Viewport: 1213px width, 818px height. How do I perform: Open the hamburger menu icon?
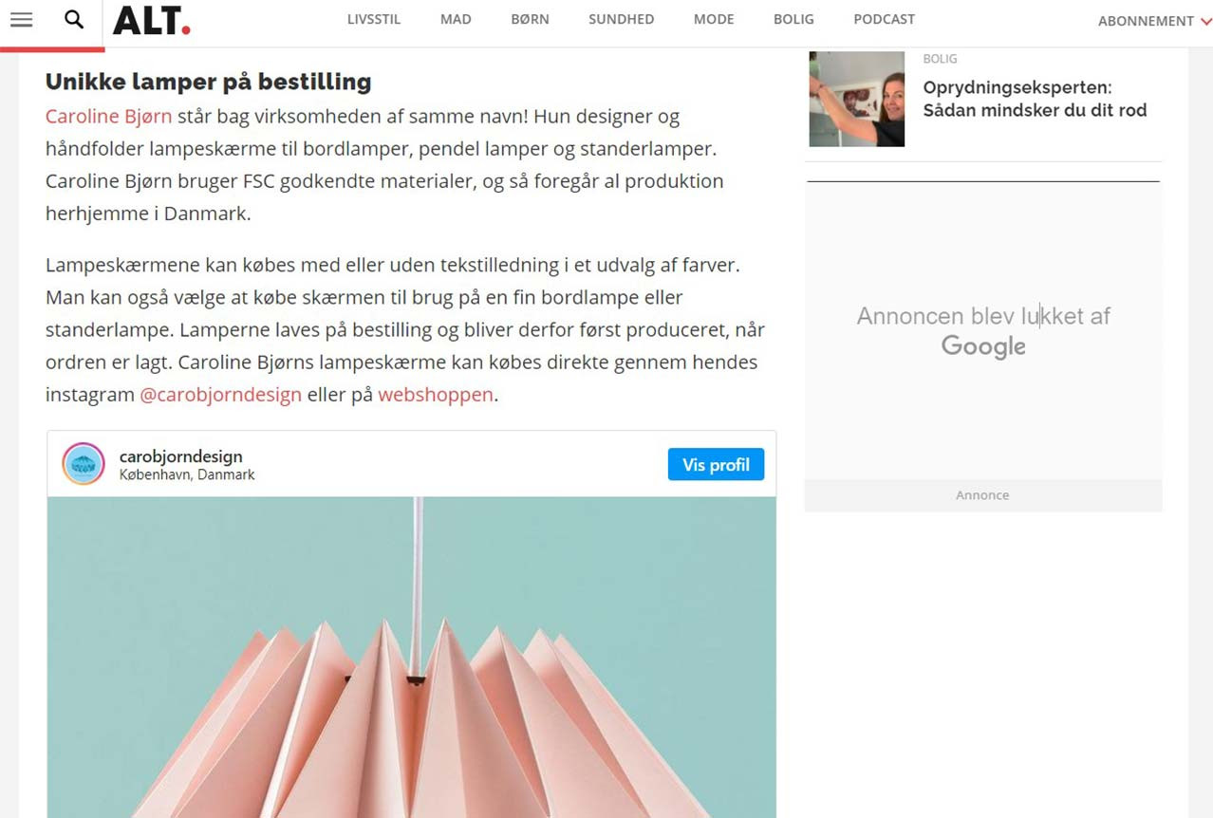tap(21, 20)
